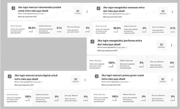Screen dimensions: 180x109
Task: Open three-dot menu of promo grosir card
Action: (172, 80)
